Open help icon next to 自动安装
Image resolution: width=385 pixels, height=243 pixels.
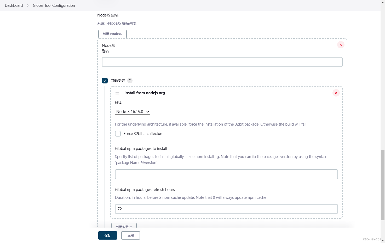[x=130, y=81]
